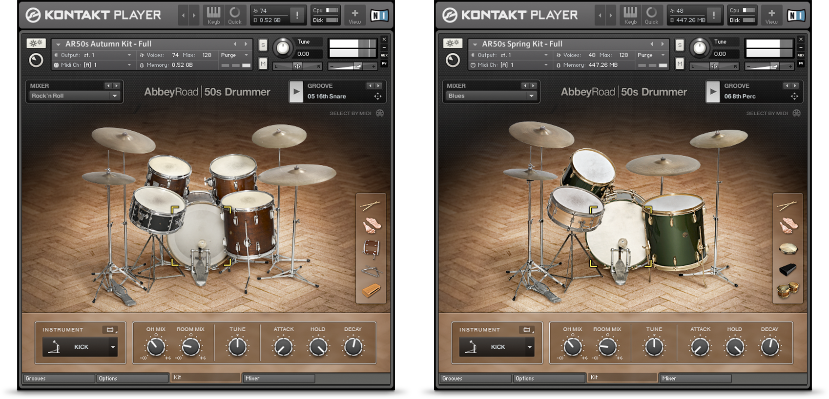Open the View menu plus icon in Spring Kit window
This screenshot has height=399, width=829.
pos(772,15)
